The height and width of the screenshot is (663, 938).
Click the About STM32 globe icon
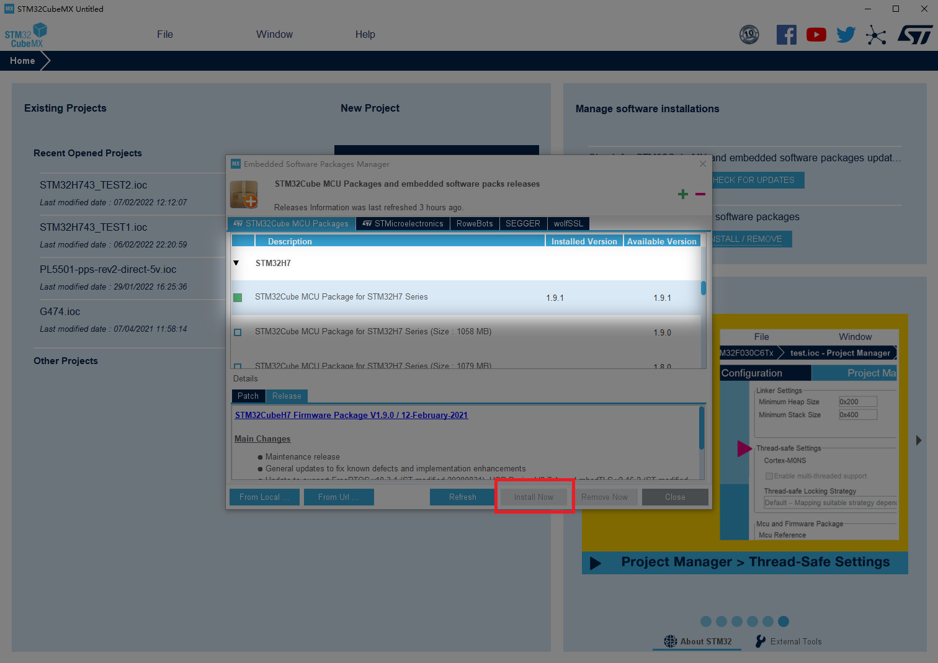671,641
